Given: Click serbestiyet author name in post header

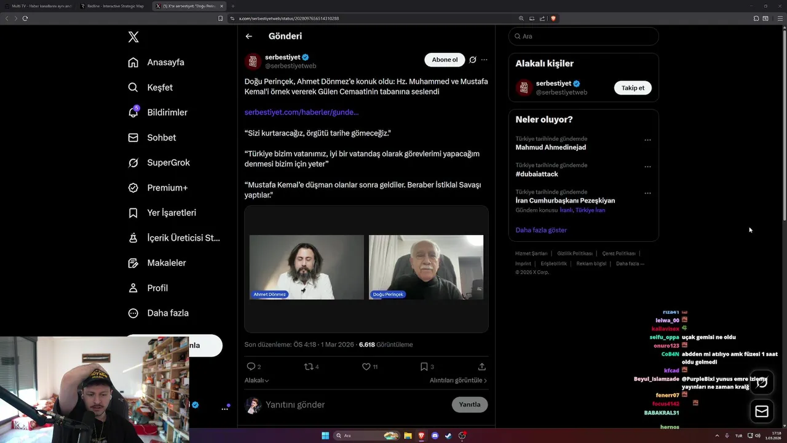Looking at the screenshot, I should click(282, 57).
